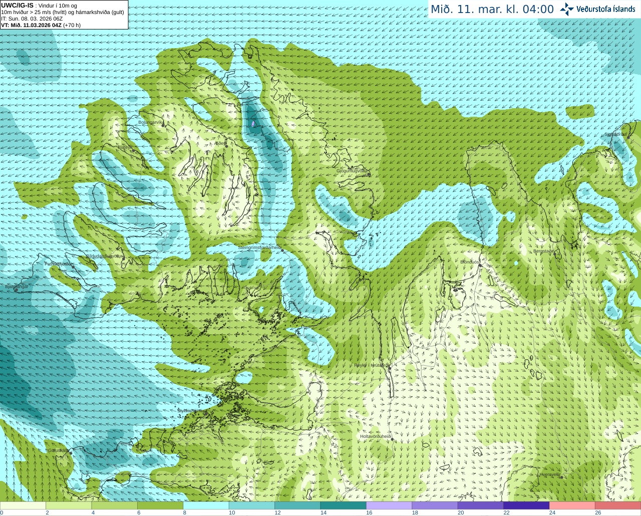
Task: Click the number 16 on the wind scale
Action: (369, 512)
